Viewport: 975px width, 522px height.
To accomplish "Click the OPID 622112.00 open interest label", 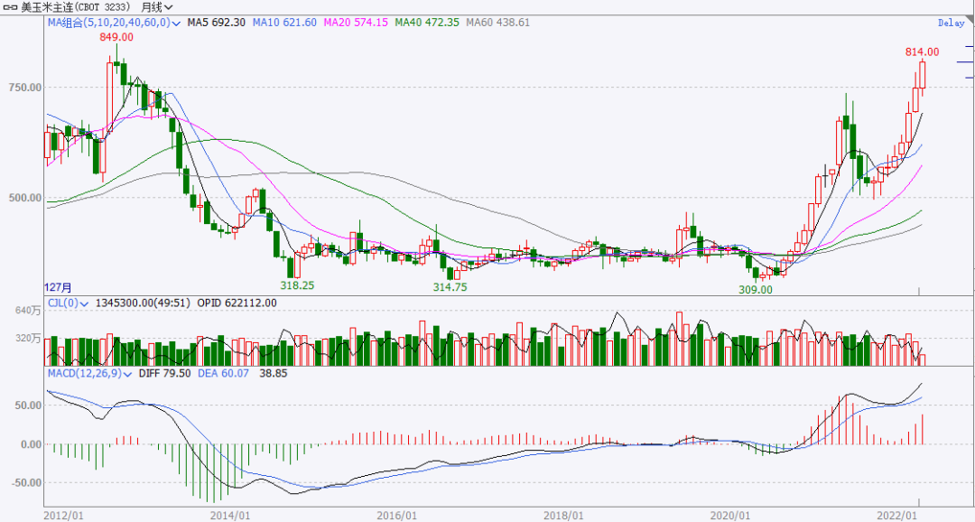I will [237, 303].
